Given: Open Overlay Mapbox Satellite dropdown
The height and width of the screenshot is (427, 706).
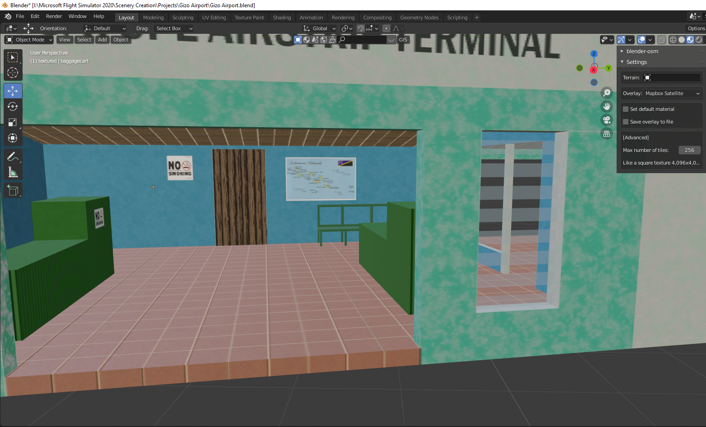Looking at the screenshot, I should [x=672, y=93].
